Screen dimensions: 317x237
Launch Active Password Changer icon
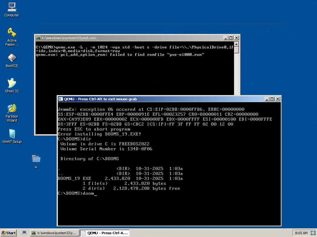[12, 37]
